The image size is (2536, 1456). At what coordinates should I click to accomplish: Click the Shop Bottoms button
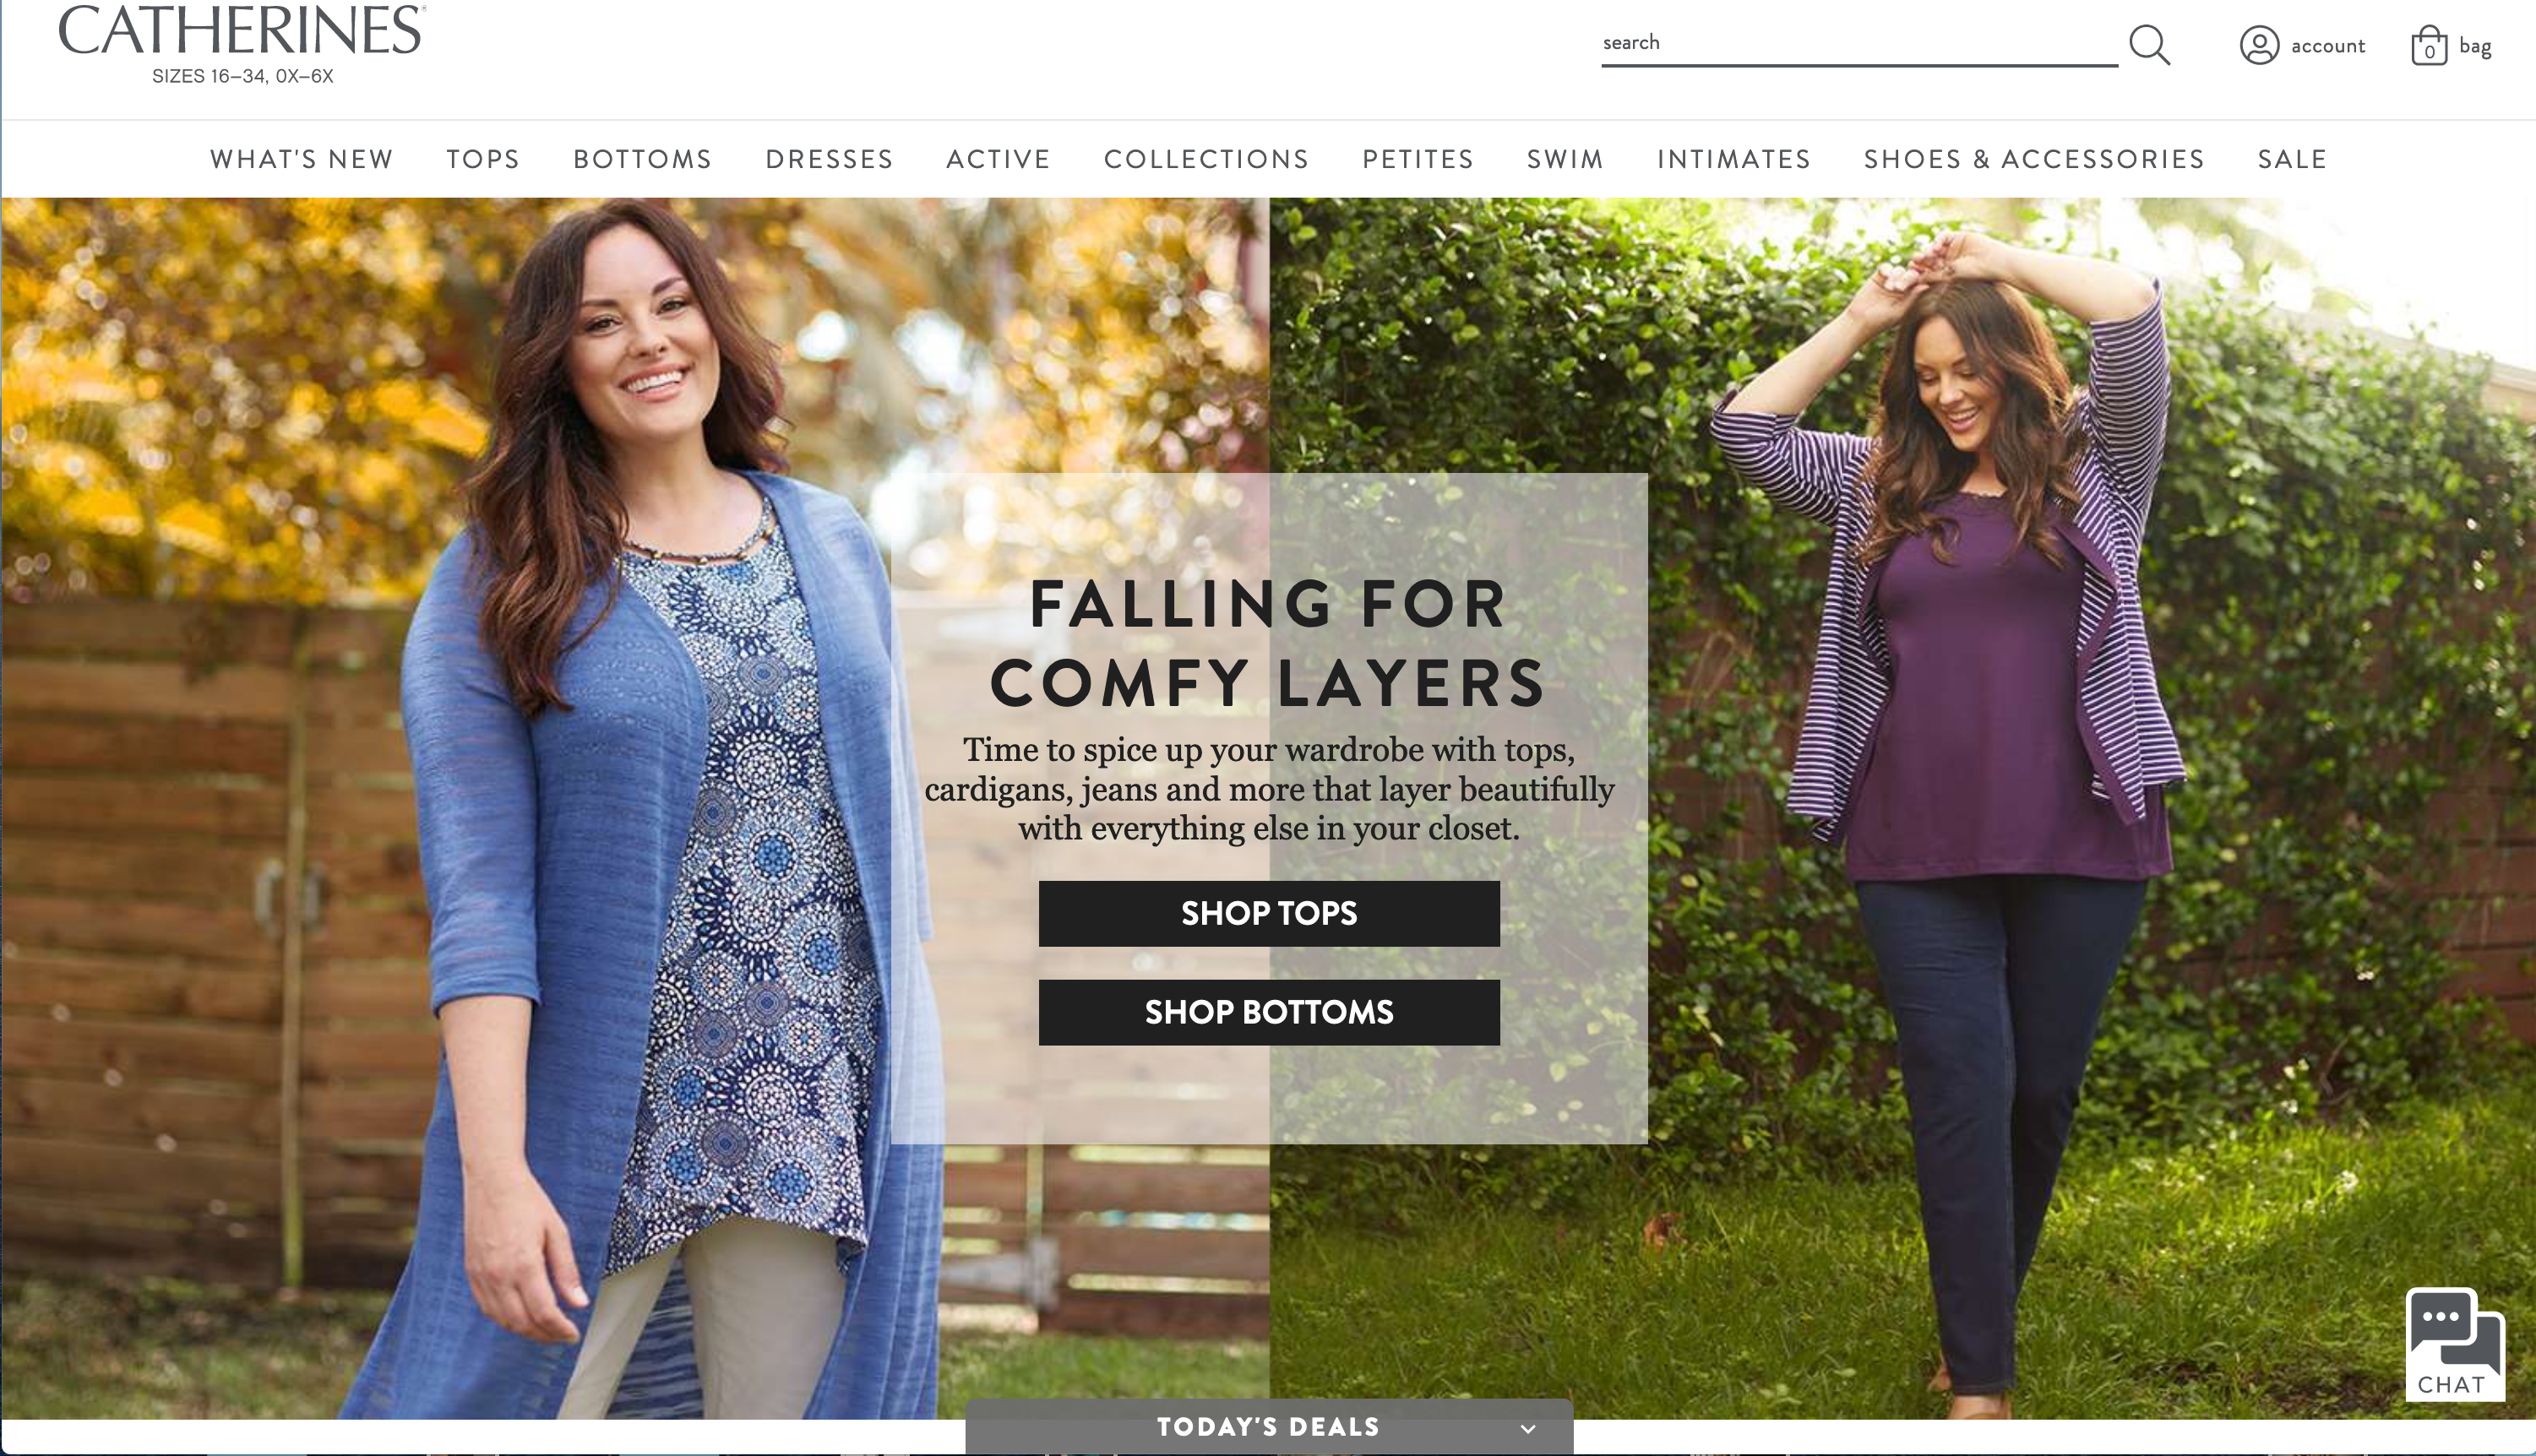[x=1269, y=1012]
